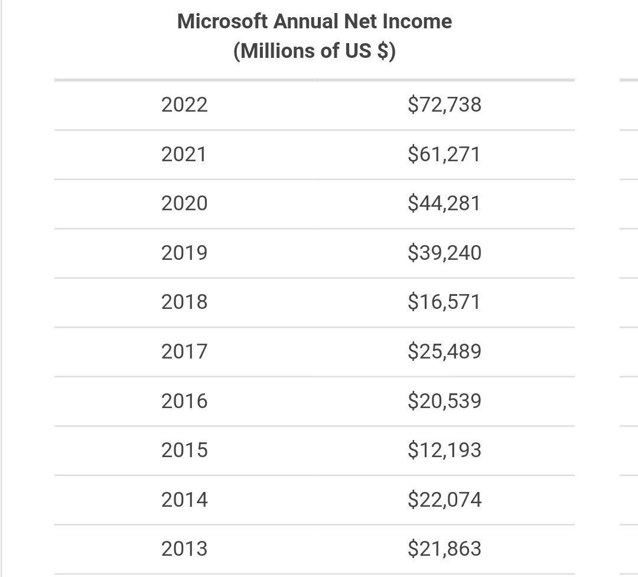The width and height of the screenshot is (638, 577).
Task: Select the 2015 year cell
Action: point(184,450)
